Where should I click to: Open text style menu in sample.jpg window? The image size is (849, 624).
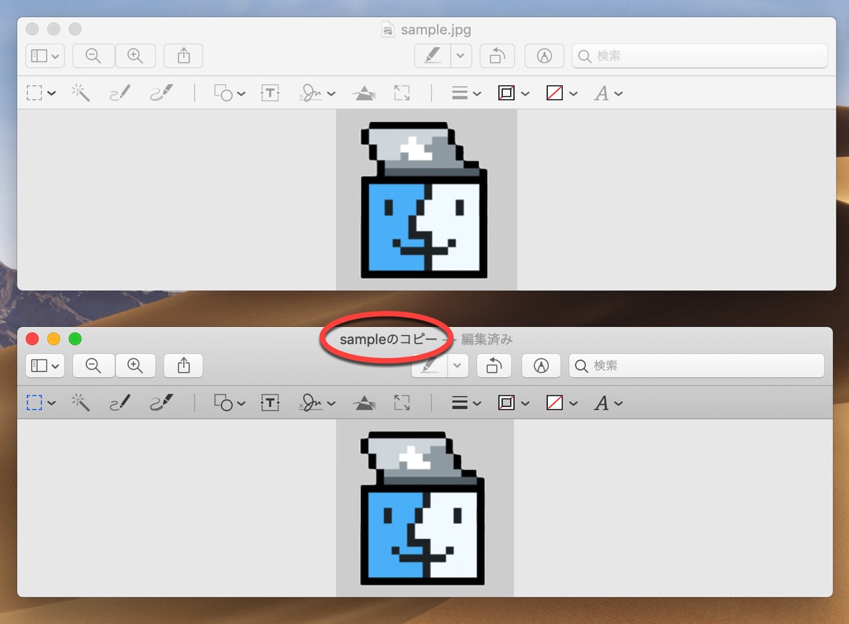(x=608, y=94)
